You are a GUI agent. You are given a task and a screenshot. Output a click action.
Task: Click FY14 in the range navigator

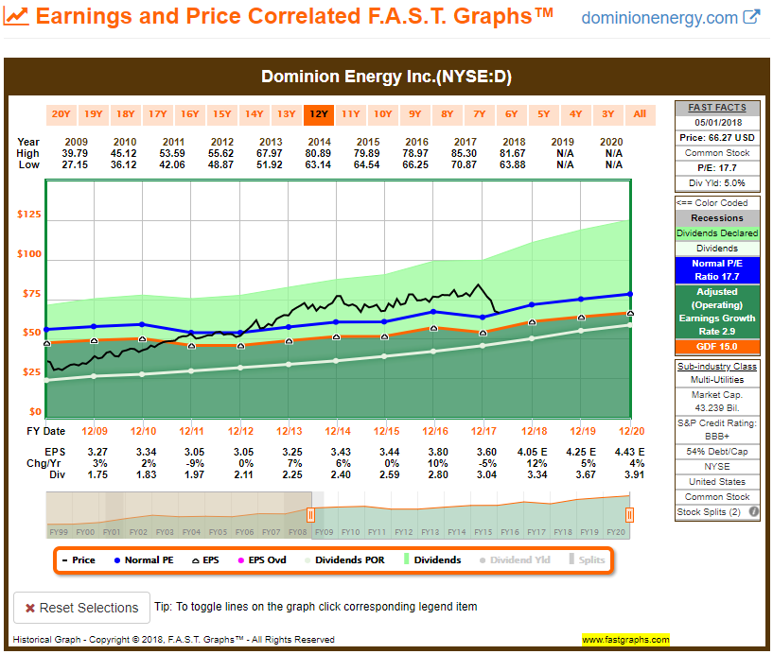tap(456, 532)
